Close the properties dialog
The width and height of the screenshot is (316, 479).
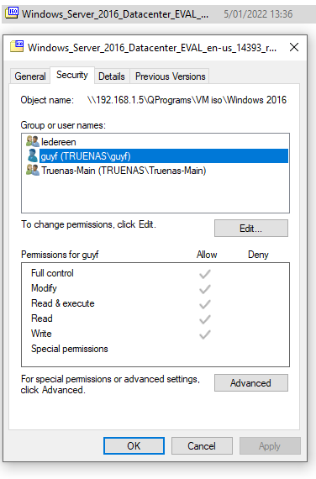tap(294, 47)
